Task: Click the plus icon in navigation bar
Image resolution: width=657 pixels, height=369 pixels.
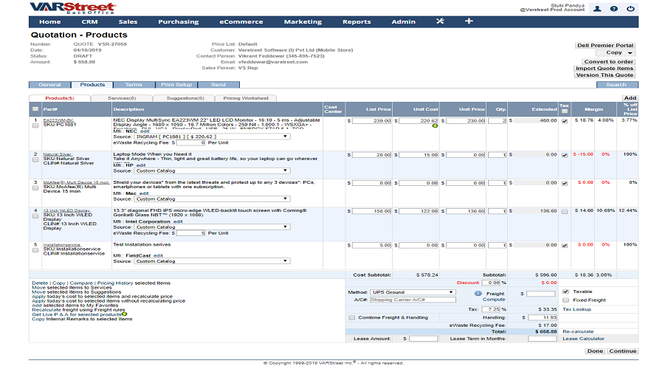Action: tap(469, 21)
